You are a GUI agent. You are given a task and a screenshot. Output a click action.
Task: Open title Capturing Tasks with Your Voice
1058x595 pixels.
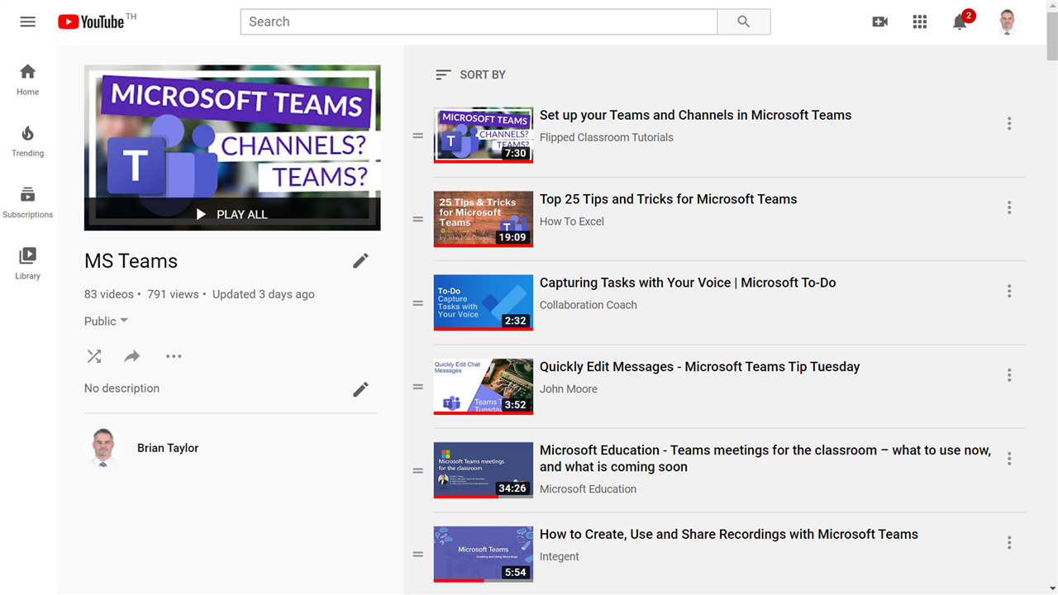688,283
